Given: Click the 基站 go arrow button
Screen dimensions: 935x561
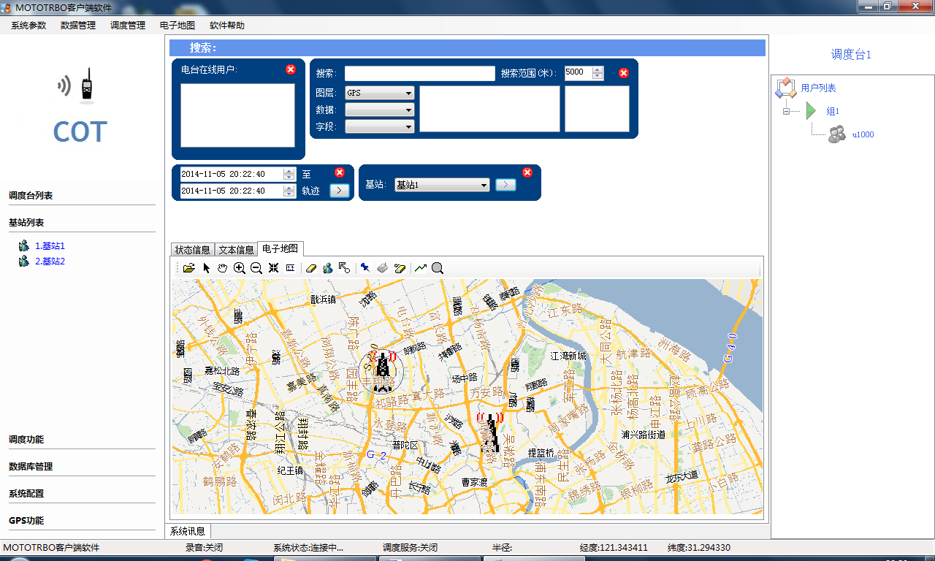Looking at the screenshot, I should (505, 185).
